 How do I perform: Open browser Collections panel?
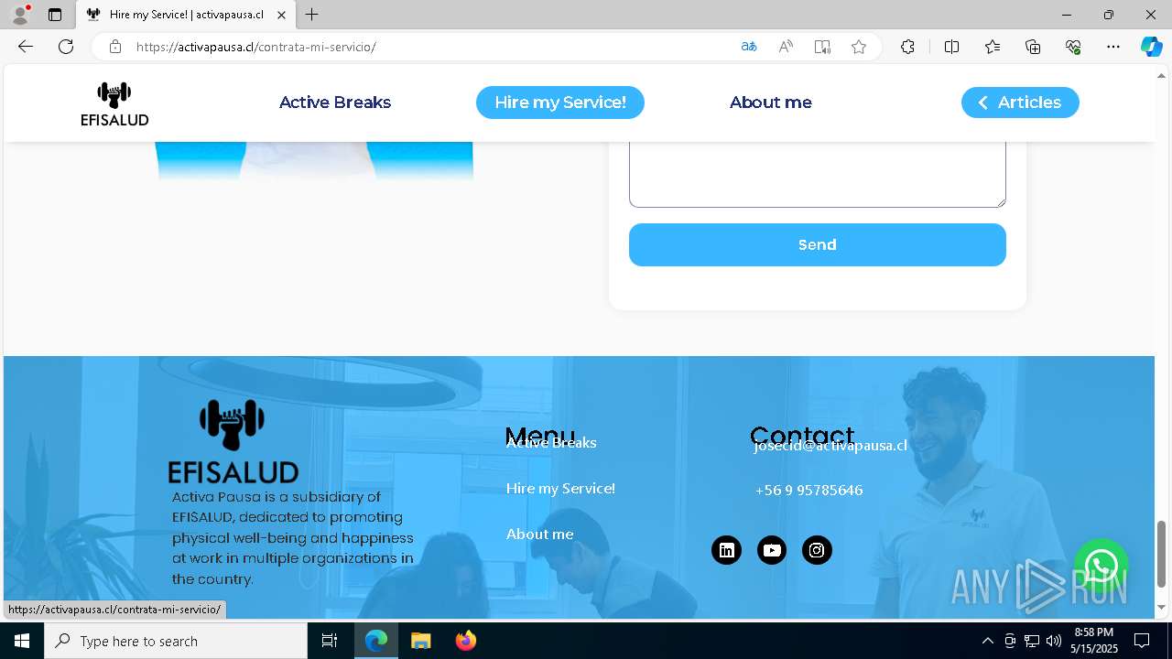pos(1033,47)
